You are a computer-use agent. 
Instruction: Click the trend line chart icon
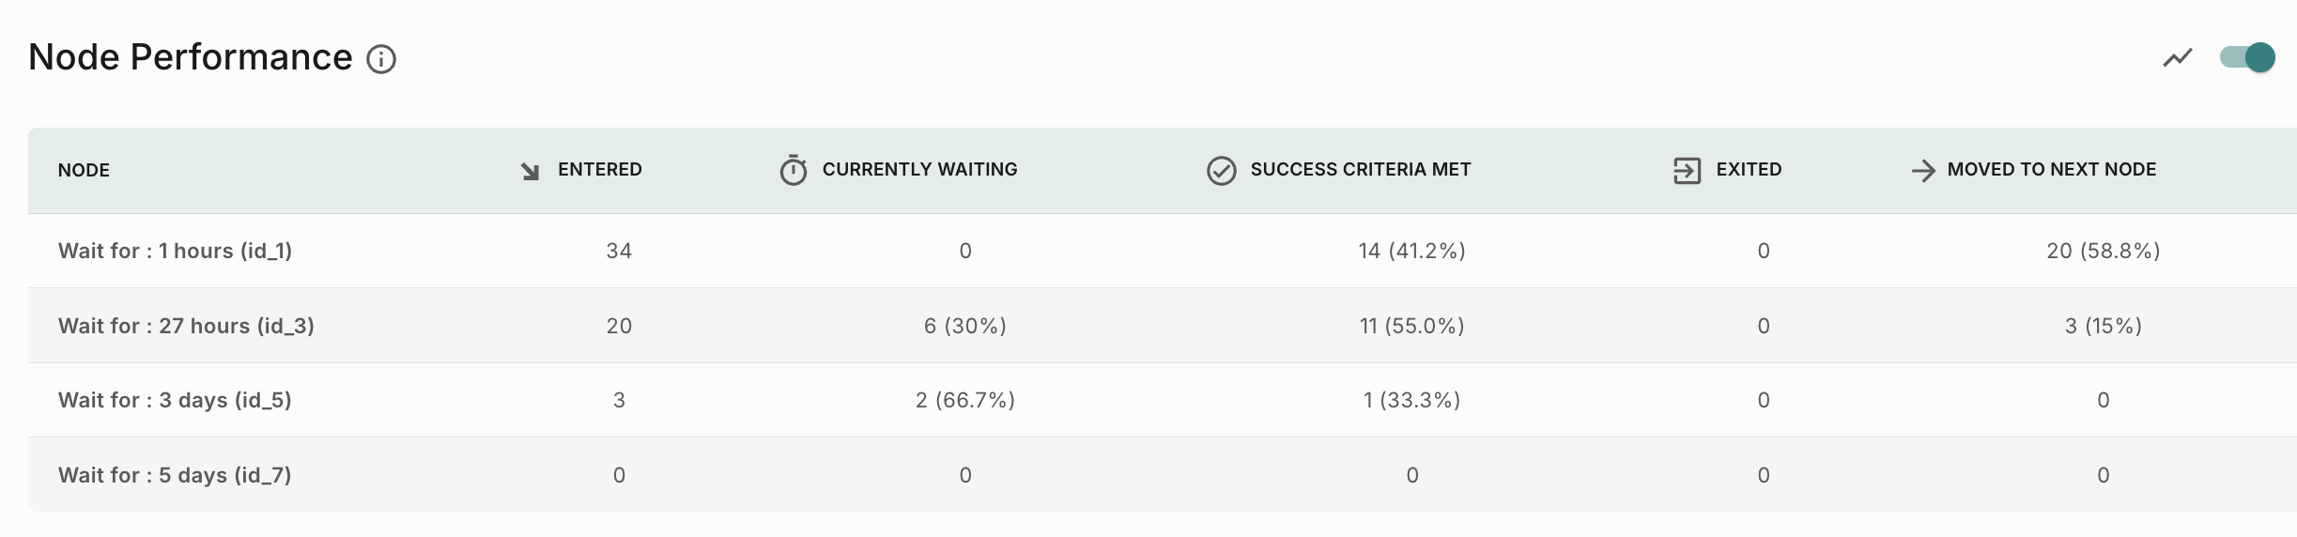point(2177,58)
